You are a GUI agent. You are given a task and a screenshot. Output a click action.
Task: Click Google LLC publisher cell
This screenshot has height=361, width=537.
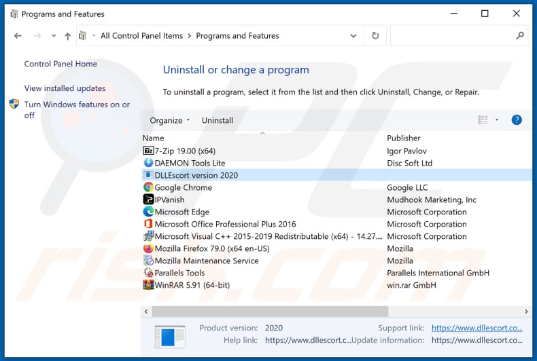pyautogui.click(x=407, y=187)
